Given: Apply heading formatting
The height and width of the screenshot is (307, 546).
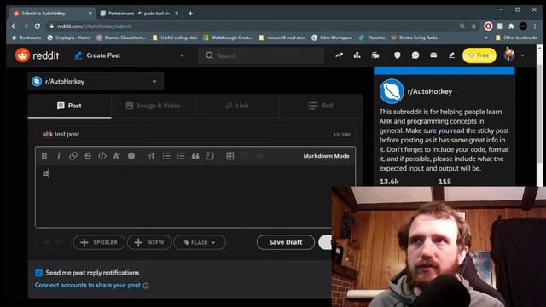Looking at the screenshot, I should (x=152, y=156).
